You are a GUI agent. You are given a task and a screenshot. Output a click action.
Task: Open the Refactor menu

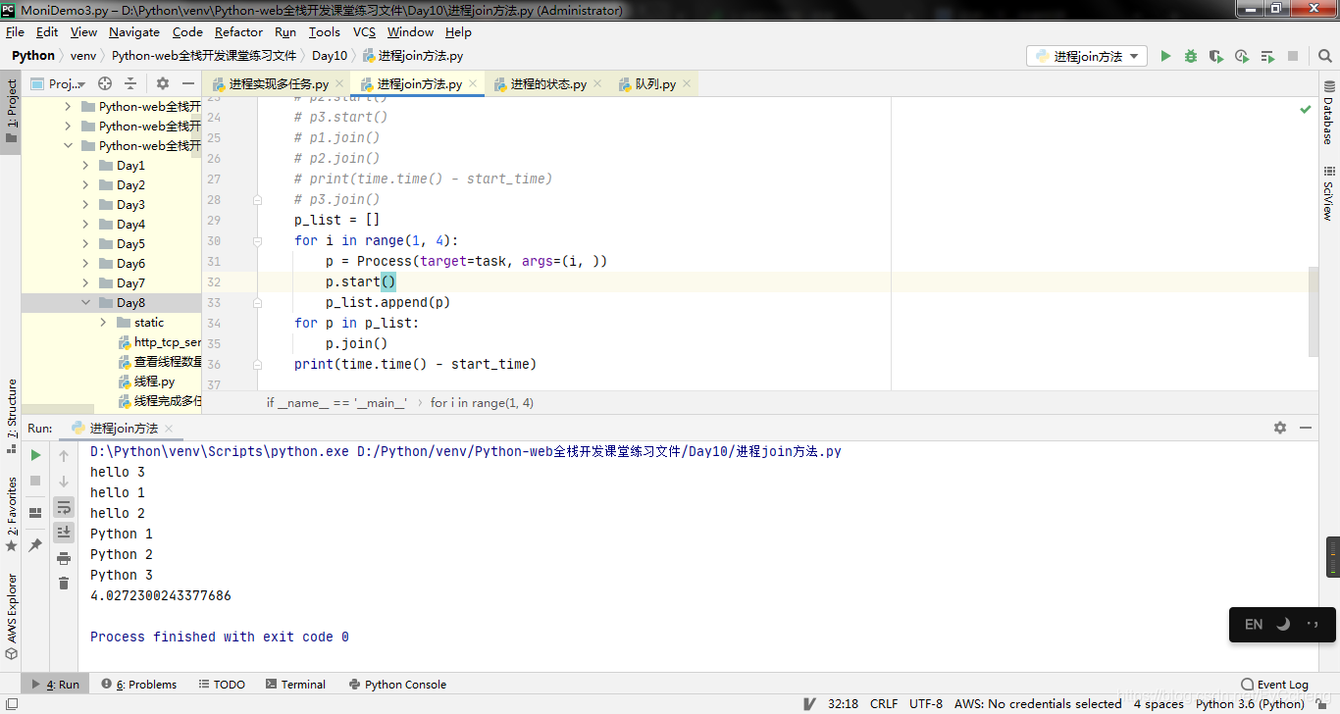tap(238, 31)
